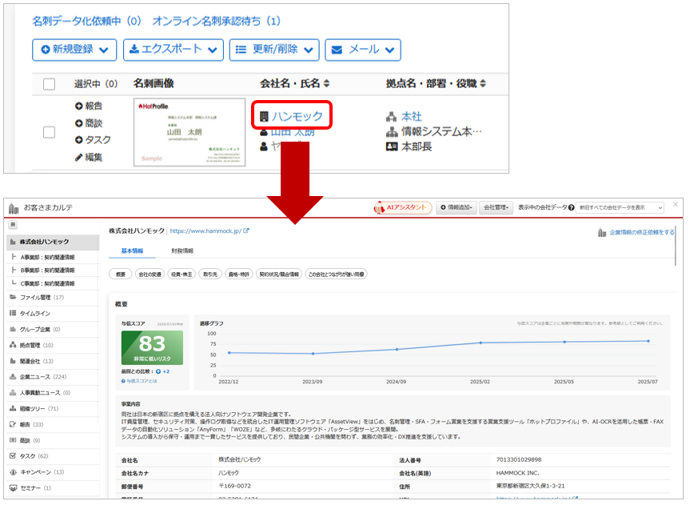Click the hamburger menu icon in the sidebar
The width and height of the screenshot is (690, 505).
13,225
